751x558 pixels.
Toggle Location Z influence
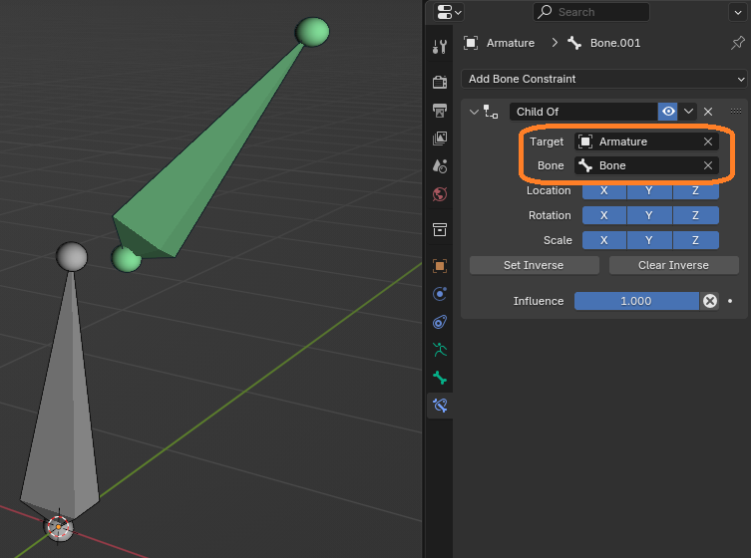point(695,190)
